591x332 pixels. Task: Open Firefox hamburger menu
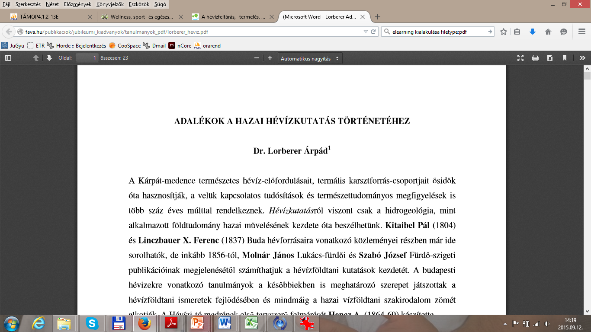click(x=582, y=32)
